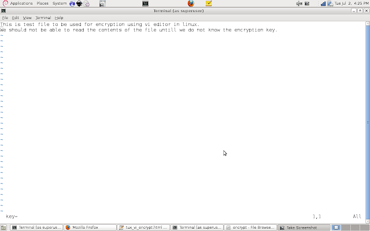This screenshot has width=370, height=231.
Task: Click the line starting 'This is test file'
Action: pos(100,24)
